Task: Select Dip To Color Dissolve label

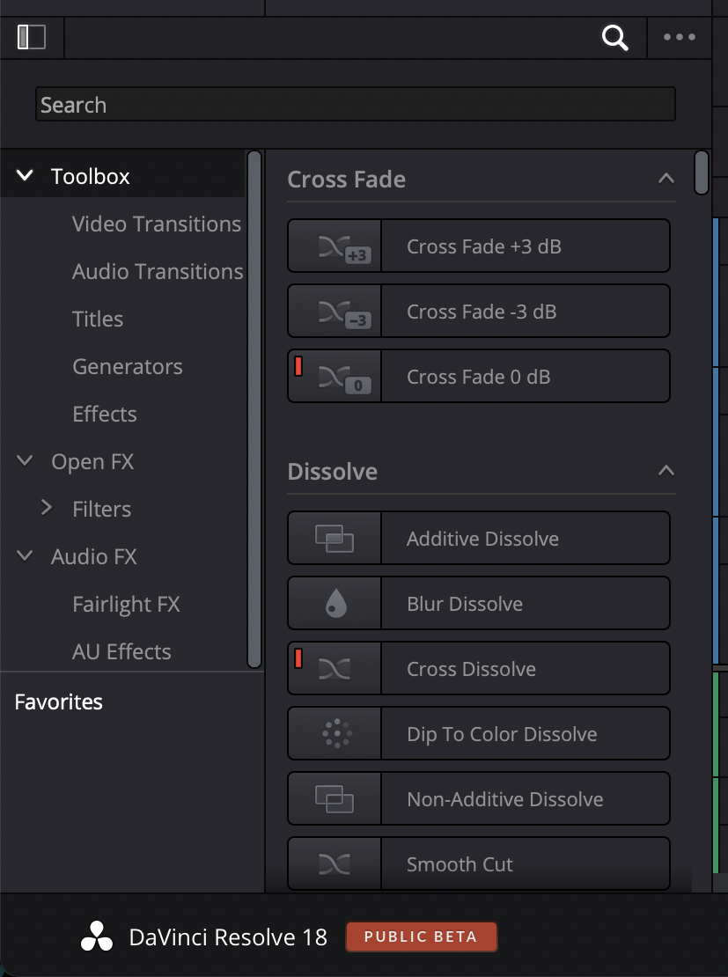Action: tap(502, 734)
